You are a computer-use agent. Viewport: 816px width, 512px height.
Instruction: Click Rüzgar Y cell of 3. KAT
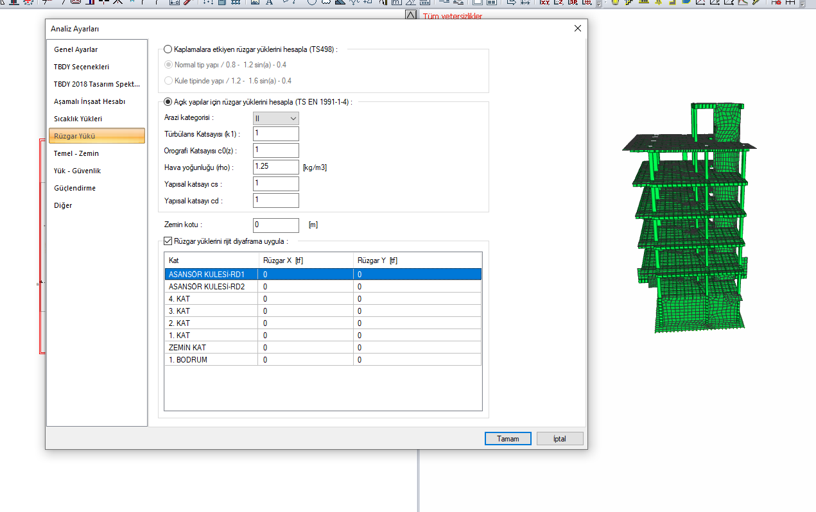[x=417, y=311]
